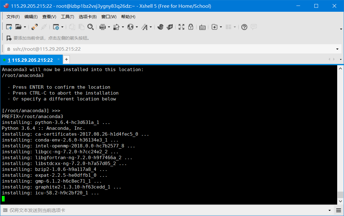This screenshot has height=216, width=344.
Task: Open font settings with the A icon
Action: (x=145, y=27)
